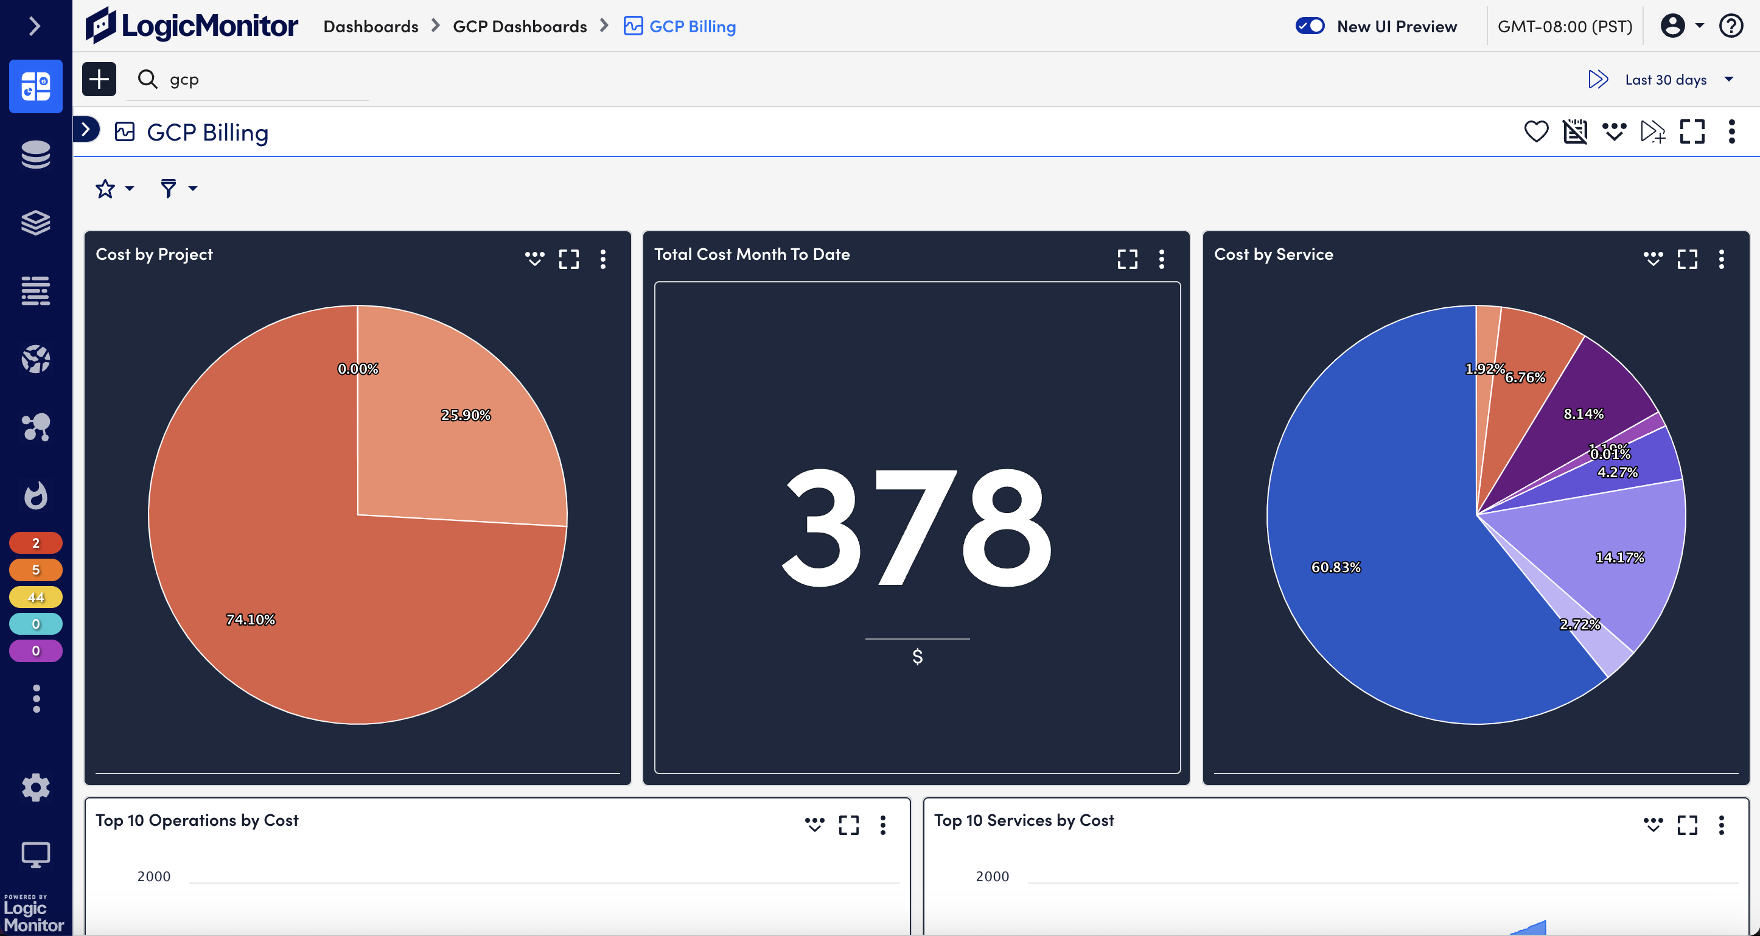Add GCP Billing to favorites heart icon

[1536, 131]
